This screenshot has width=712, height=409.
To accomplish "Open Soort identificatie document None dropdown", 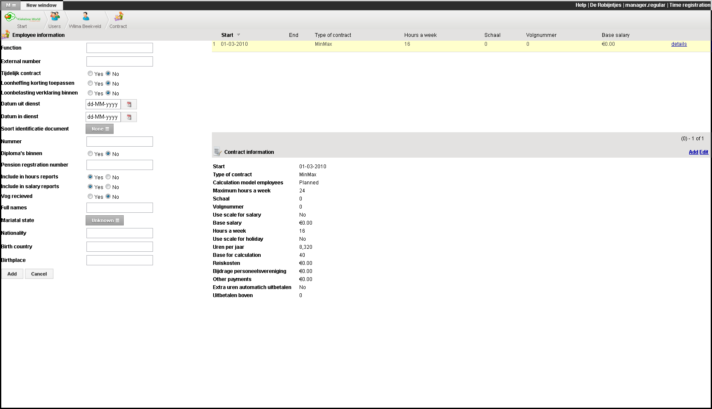I will tap(100, 129).
